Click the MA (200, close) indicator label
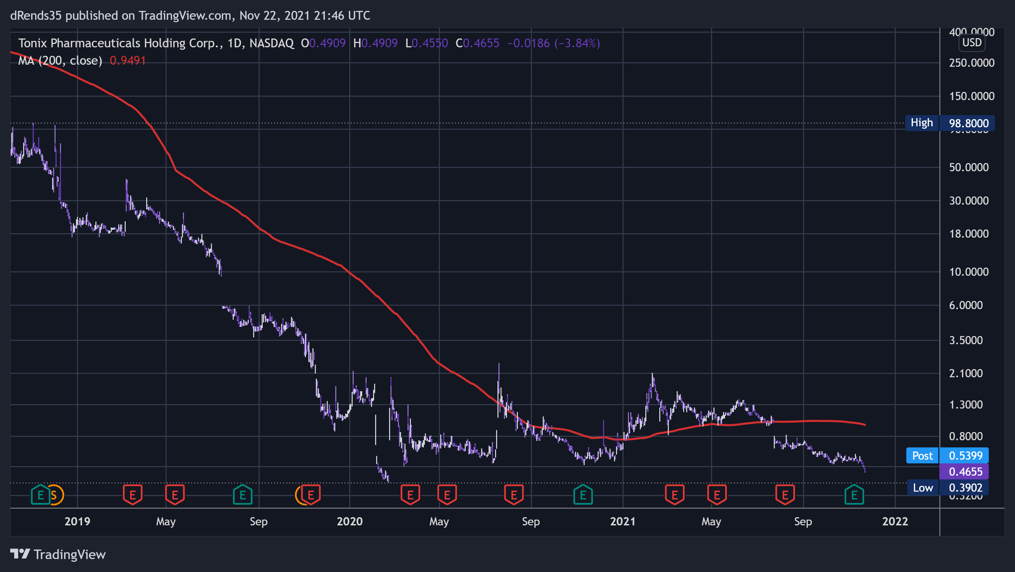 60,61
